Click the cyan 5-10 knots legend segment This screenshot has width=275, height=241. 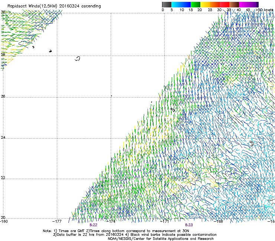176,4
